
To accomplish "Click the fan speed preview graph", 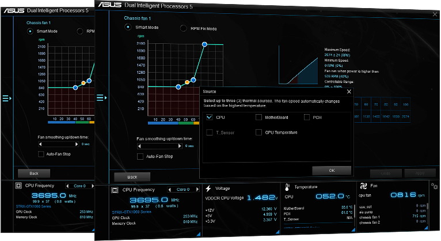I will [x=298, y=65].
